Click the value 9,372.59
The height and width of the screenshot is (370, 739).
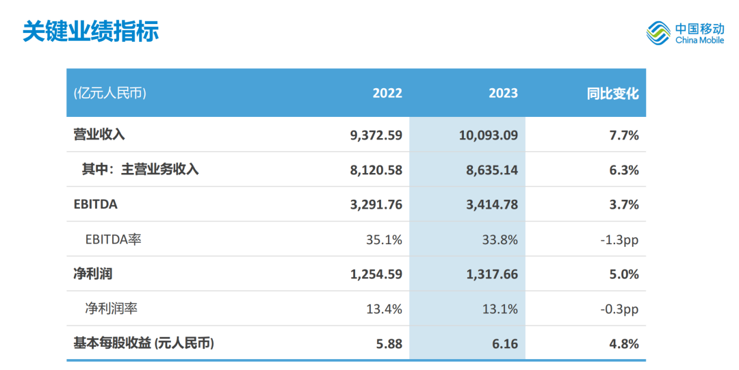[x=376, y=135]
